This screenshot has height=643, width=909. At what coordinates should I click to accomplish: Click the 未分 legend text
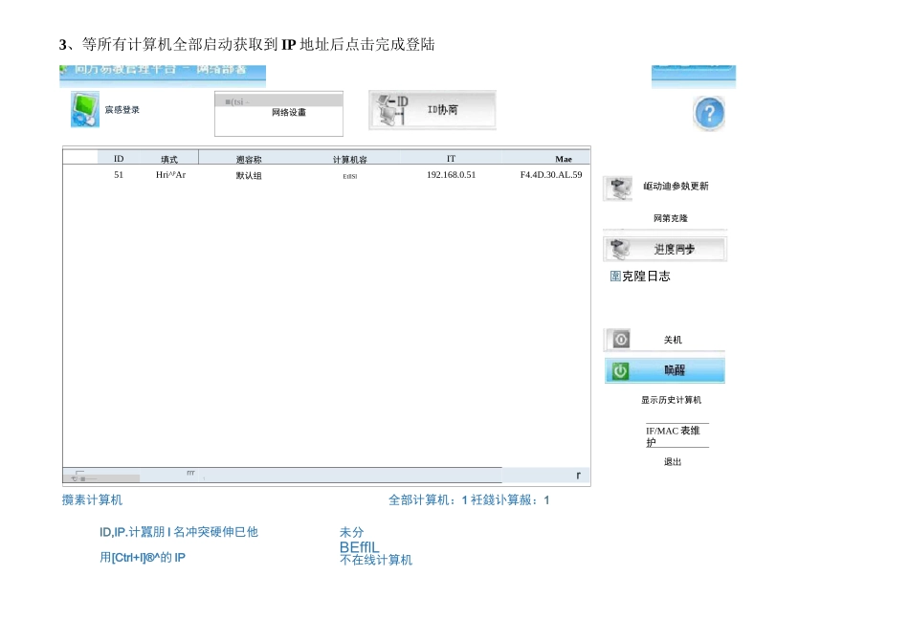pos(351,532)
